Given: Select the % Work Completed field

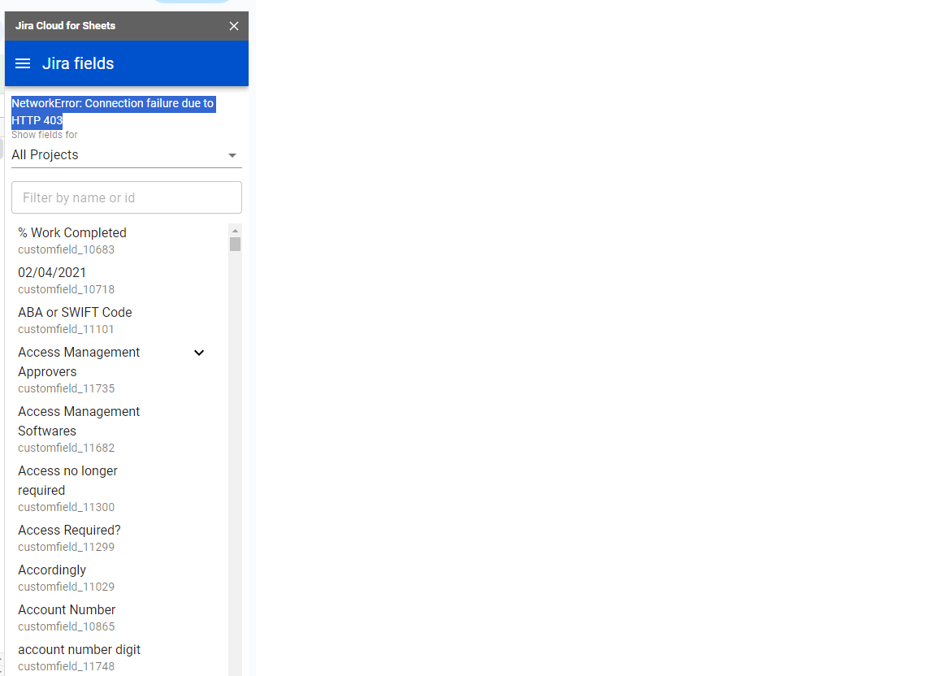Looking at the screenshot, I should point(72,232).
